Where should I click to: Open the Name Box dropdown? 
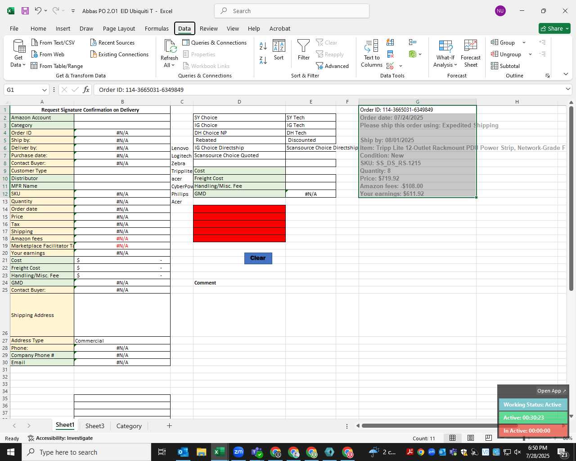click(x=44, y=90)
